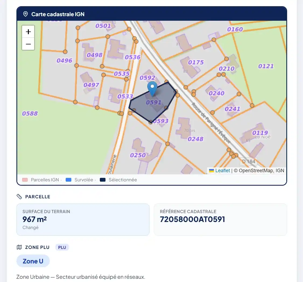Viewport: 303px width, 282px height.
Task: Click the ruler icon next to PARCELLE
Action: [19, 197]
